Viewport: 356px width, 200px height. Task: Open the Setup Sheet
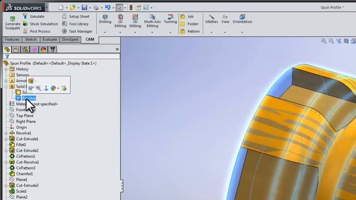point(76,16)
